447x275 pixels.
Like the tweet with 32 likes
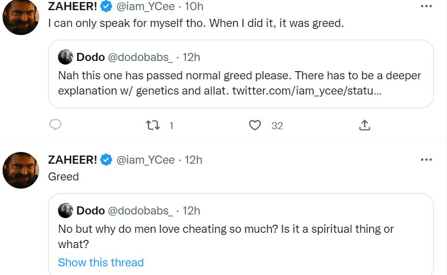(x=255, y=125)
